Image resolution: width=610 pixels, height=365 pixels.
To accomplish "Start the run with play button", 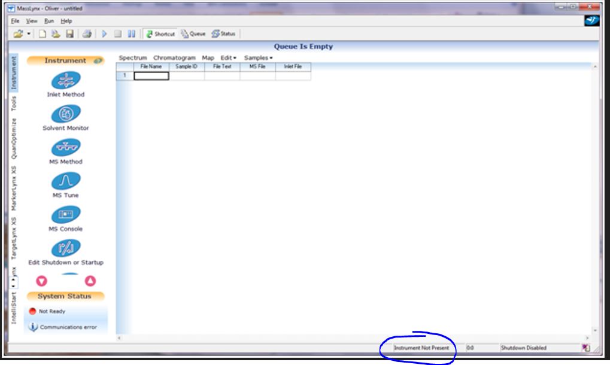I will tap(104, 34).
